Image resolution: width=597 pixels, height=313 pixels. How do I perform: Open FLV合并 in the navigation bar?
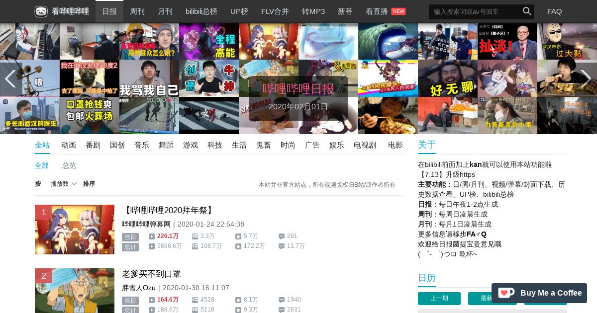(x=275, y=11)
